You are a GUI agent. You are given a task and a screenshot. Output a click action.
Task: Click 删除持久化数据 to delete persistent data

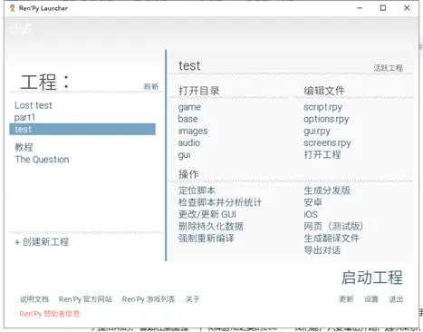point(211,226)
